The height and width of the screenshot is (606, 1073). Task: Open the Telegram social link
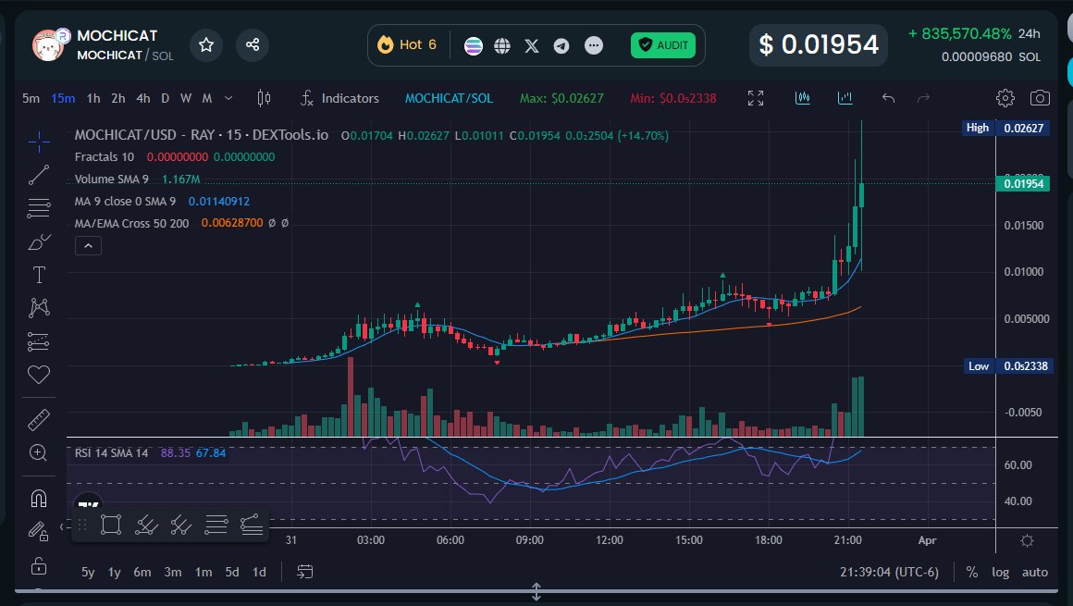pyautogui.click(x=561, y=46)
